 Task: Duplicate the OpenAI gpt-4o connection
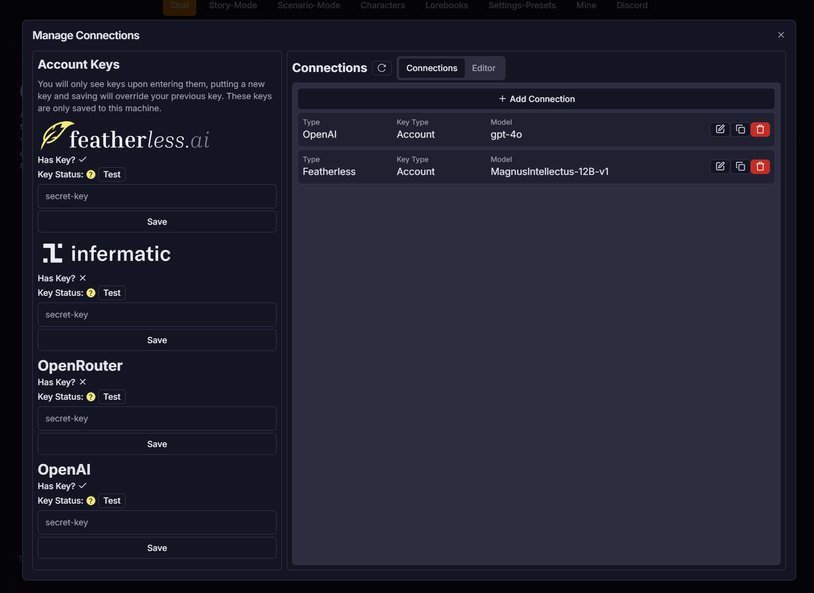pos(740,129)
